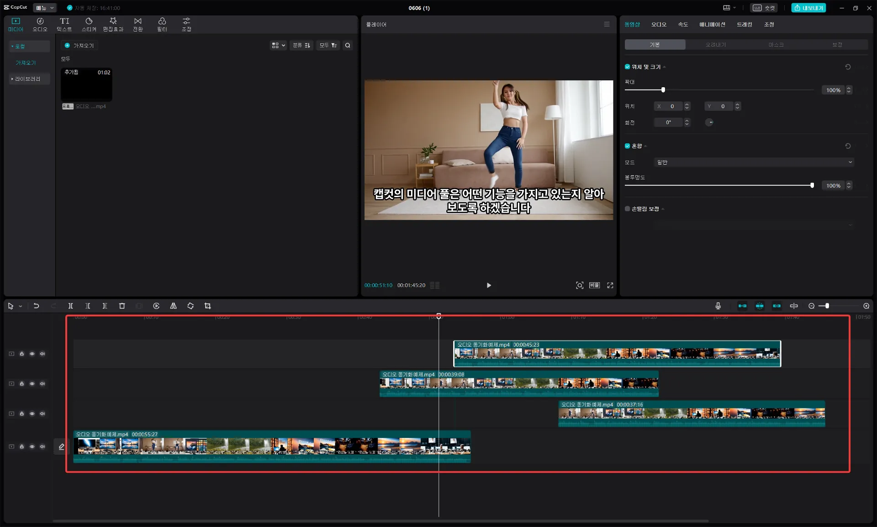
Task: Hide the top video track with eye icon
Action: 32,354
